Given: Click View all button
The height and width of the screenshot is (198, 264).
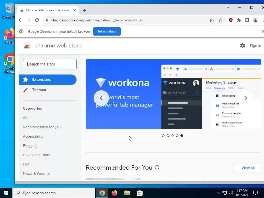Looking at the screenshot, I should [x=248, y=168].
